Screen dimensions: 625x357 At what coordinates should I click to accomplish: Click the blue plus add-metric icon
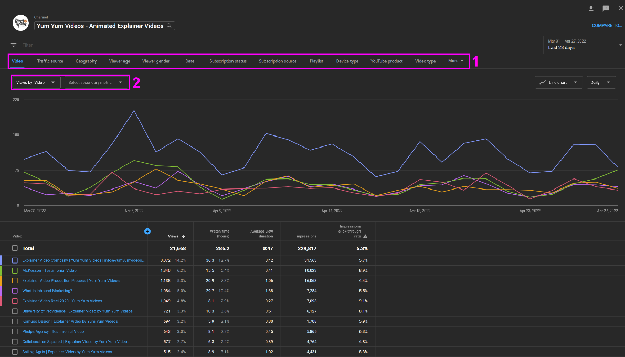point(147,232)
